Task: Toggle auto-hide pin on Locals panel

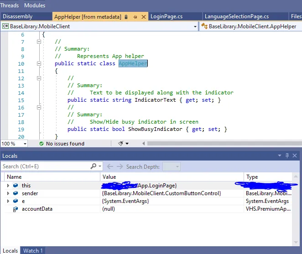Action: [287, 156]
